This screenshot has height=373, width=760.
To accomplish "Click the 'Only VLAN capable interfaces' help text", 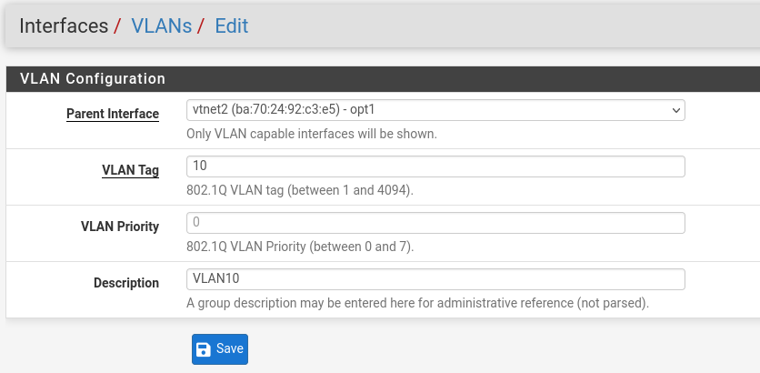I will [x=312, y=134].
